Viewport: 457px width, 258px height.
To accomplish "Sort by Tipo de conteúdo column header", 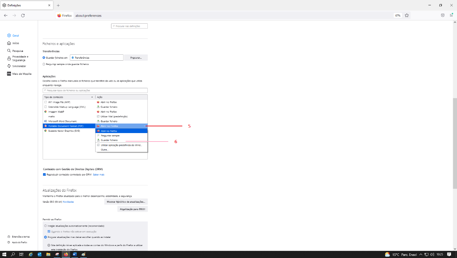I will point(68,97).
